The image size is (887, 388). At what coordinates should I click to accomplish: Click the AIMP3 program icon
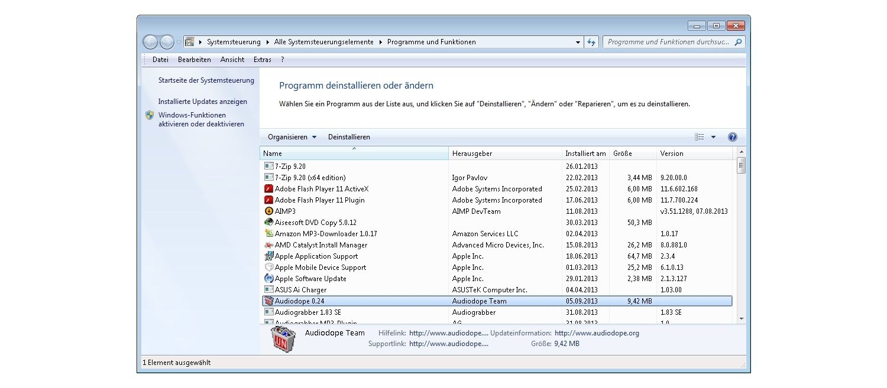click(269, 211)
